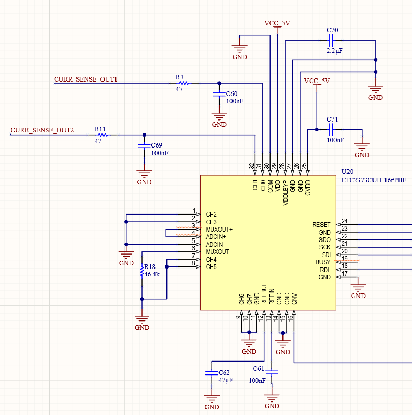Click the RDL pin name

coord(325,270)
